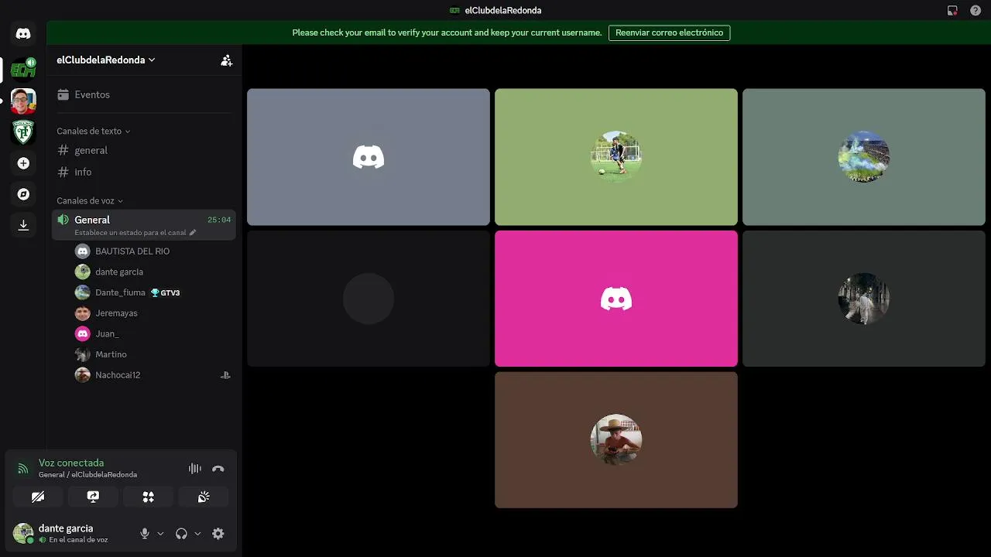Open the green shield crest server
Image resolution: width=991 pixels, height=557 pixels.
tap(23, 132)
